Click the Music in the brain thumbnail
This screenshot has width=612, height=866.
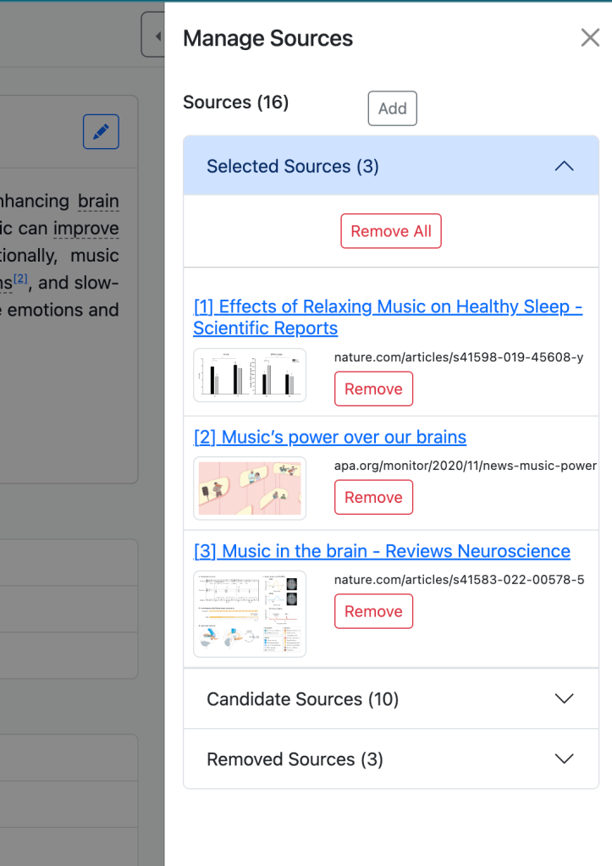[250, 614]
